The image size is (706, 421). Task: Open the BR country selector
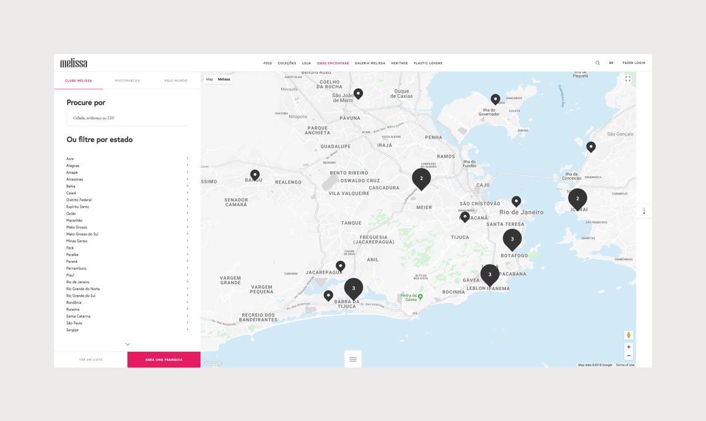click(x=611, y=63)
